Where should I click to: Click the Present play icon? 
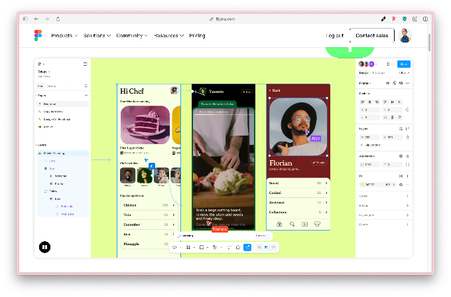(389, 64)
